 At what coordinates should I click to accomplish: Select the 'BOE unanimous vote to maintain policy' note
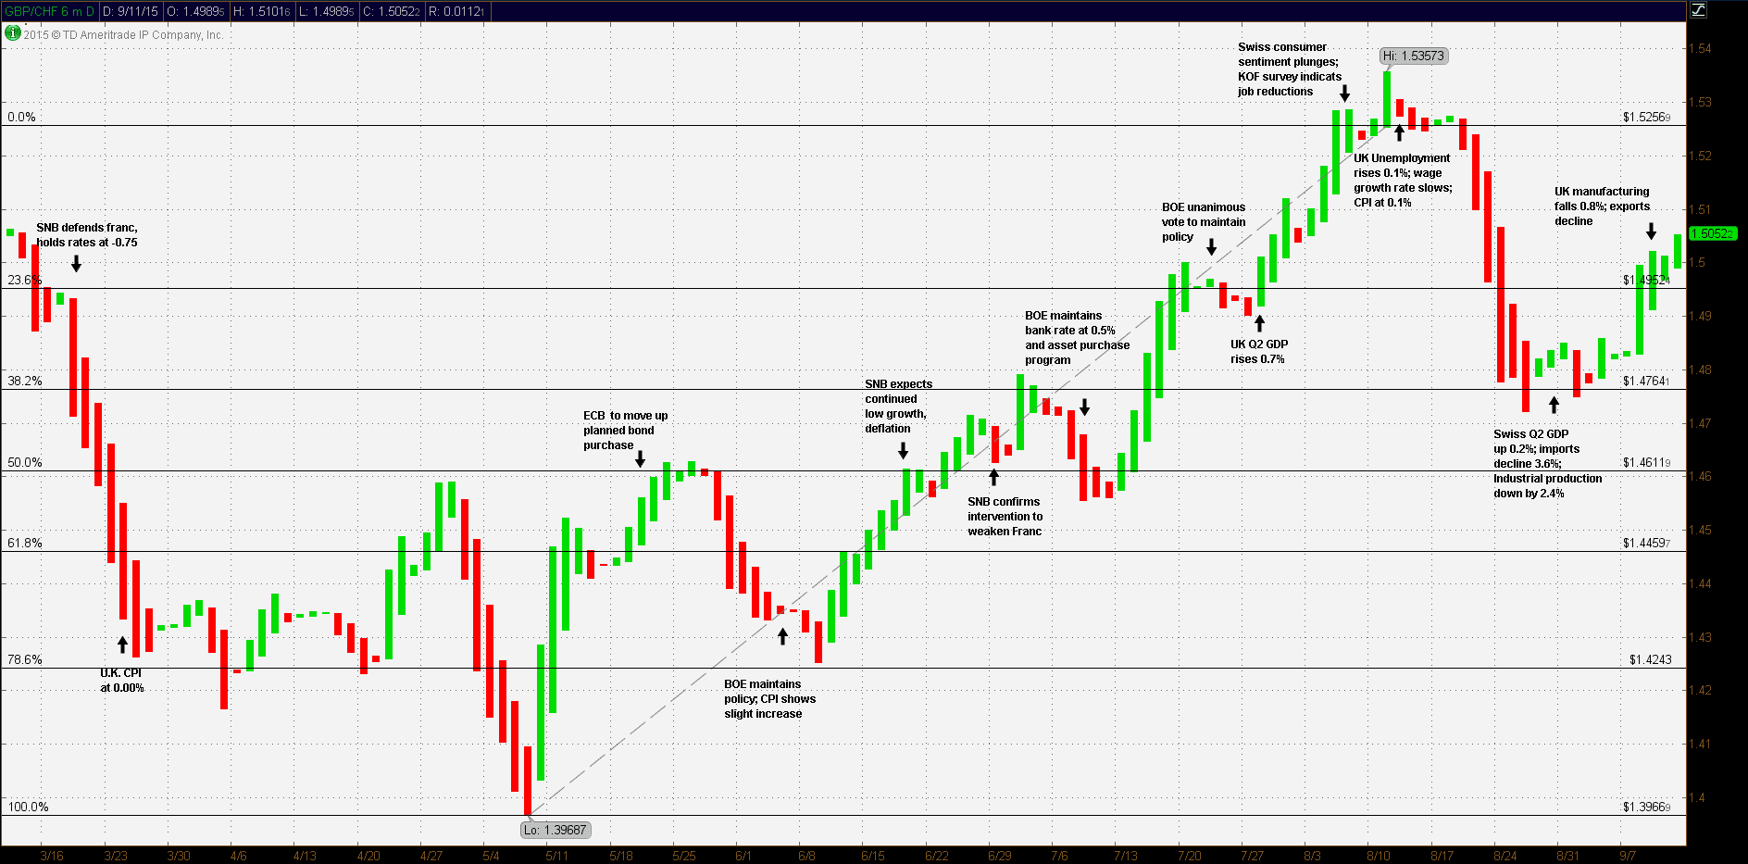pos(1204,221)
